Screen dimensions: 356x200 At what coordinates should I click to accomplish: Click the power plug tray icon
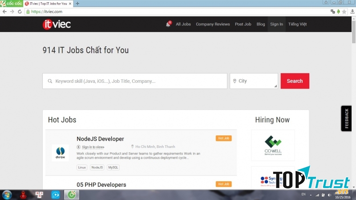coord(324,195)
